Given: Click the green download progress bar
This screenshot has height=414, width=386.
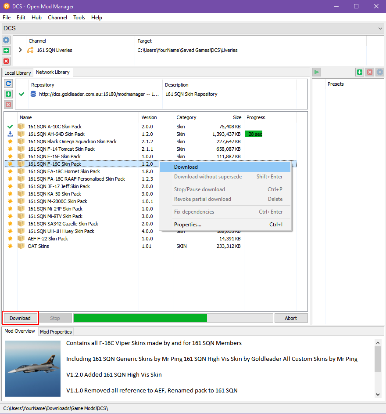Looking at the screenshot, I should pyautogui.click(x=140, y=317).
